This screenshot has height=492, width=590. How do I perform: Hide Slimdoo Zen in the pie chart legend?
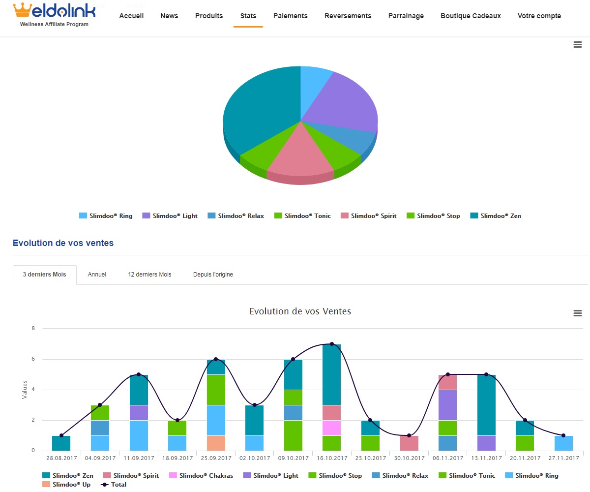point(496,216)
